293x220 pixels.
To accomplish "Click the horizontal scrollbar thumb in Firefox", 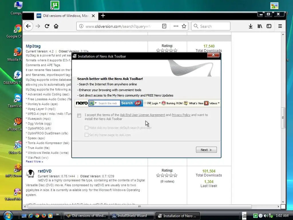I will [x=140, y=207].
